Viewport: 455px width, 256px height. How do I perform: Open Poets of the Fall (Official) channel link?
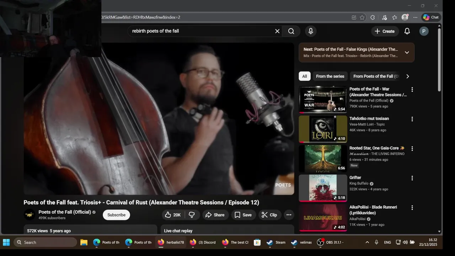click(x=65, y=212)
